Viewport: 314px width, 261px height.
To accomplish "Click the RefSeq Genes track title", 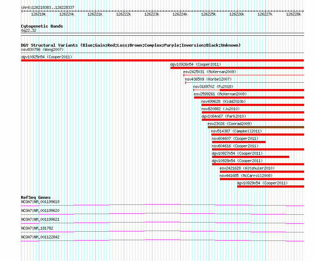I will pyautogui.click(x=36, y=197).
